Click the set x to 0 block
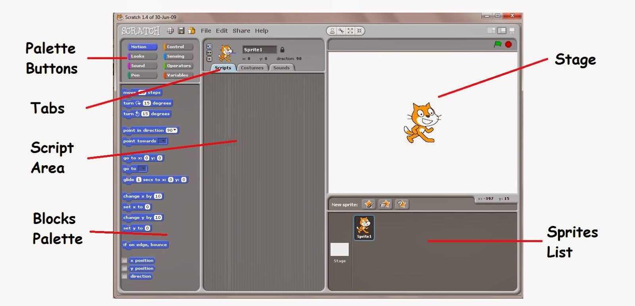 [x=137, y=207]
